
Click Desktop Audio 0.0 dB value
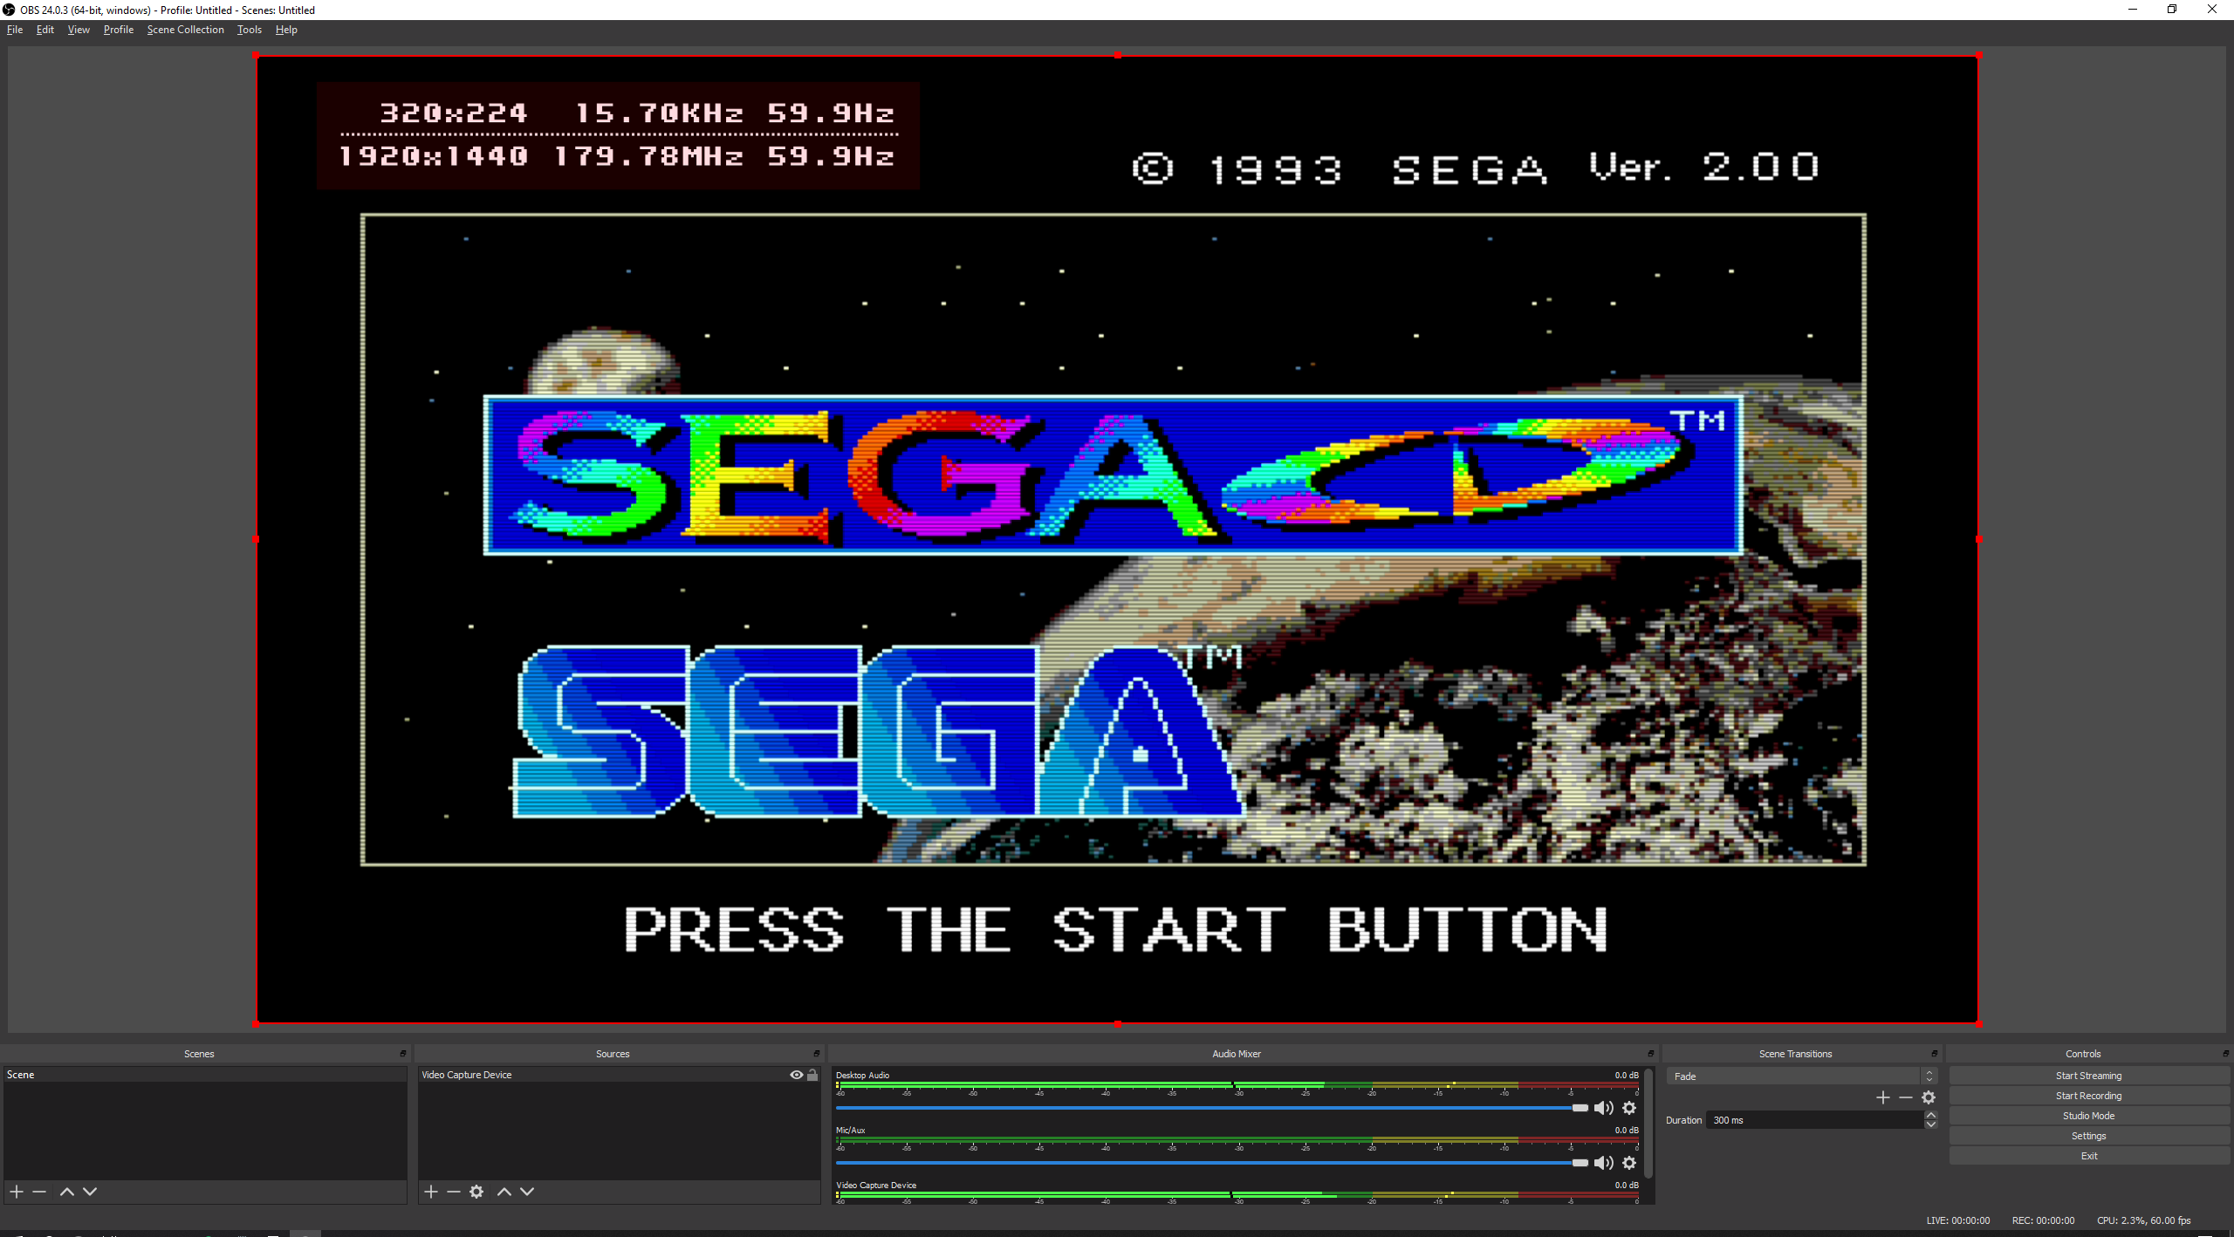point(1626,1075)
